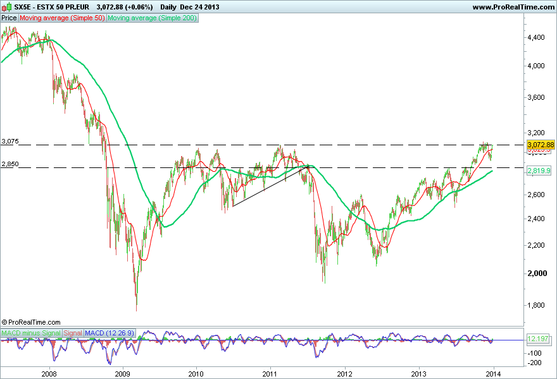Click the -100 MACD axis label
The width and height of the screenshot is (557, 379).
[x=535, y=353]
